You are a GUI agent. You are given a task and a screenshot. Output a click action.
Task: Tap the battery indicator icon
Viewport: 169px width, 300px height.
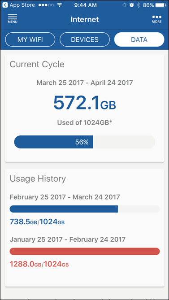[161, 5]
